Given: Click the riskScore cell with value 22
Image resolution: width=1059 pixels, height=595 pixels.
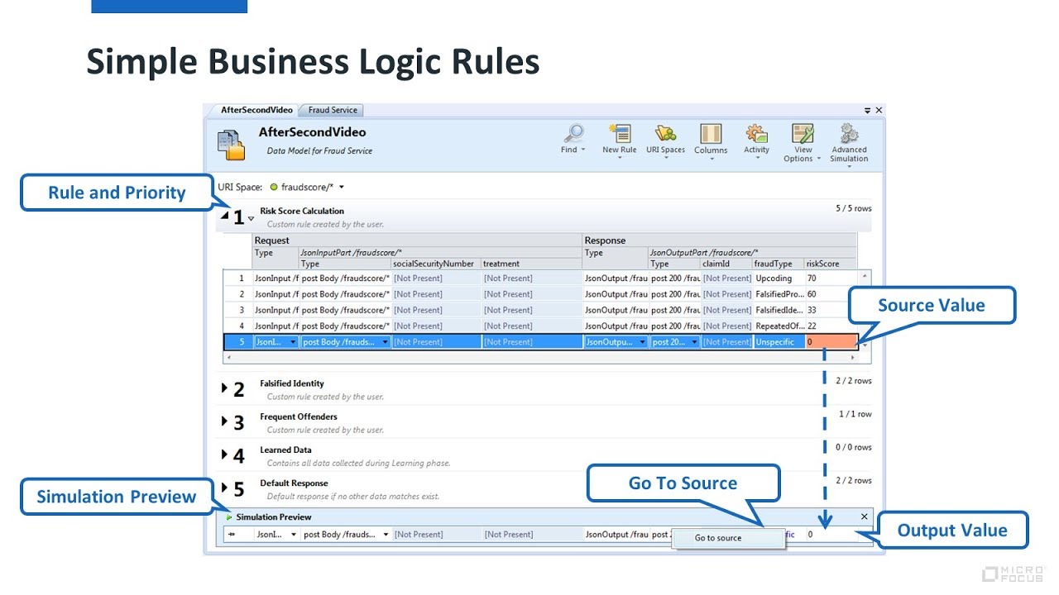Looking at the screenshot, I should coord(831,326).
